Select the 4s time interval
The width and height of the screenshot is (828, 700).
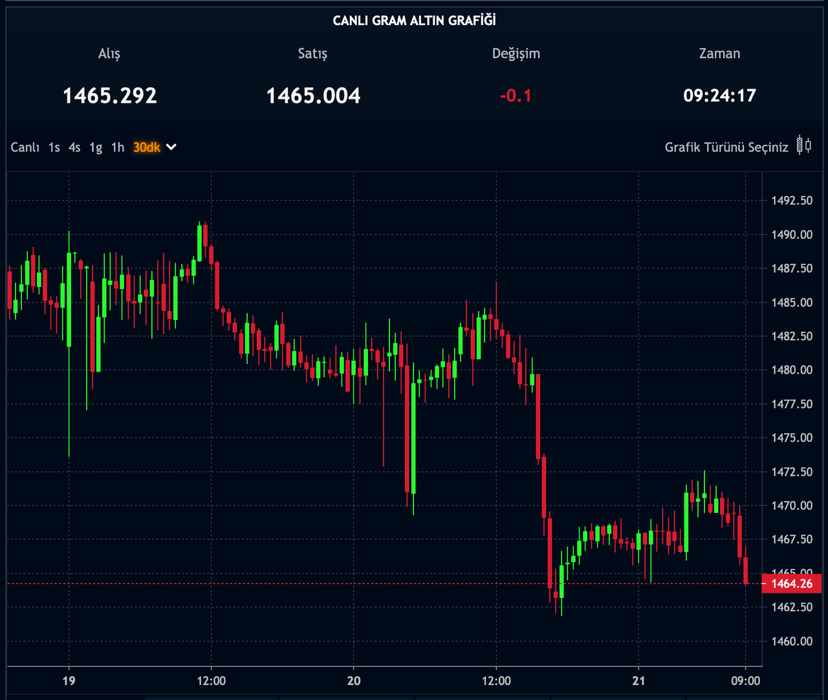pyautogui.click(x=74, y=147)
